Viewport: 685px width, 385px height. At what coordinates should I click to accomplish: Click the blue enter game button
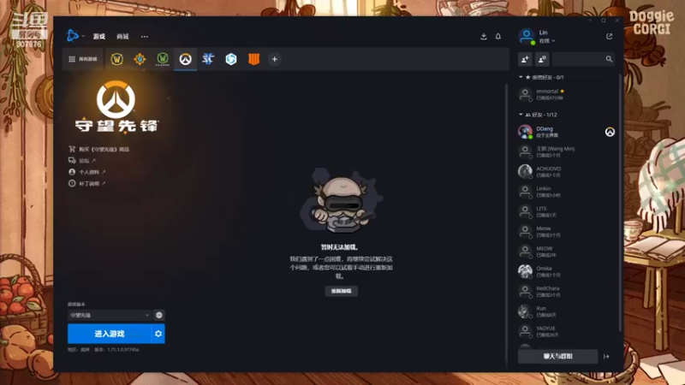pyautogui.click(x=110, y=334)
